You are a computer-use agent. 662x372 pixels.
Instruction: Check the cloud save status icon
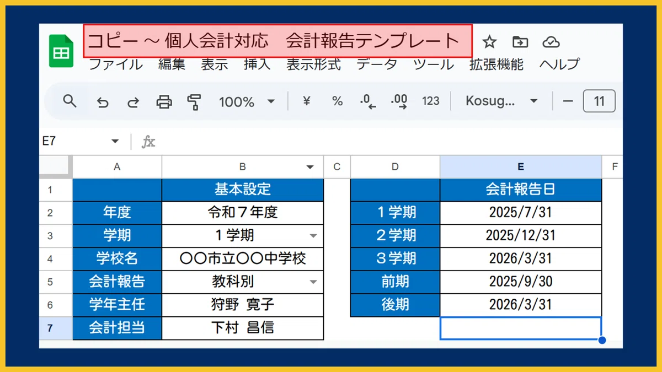(551, 42)
